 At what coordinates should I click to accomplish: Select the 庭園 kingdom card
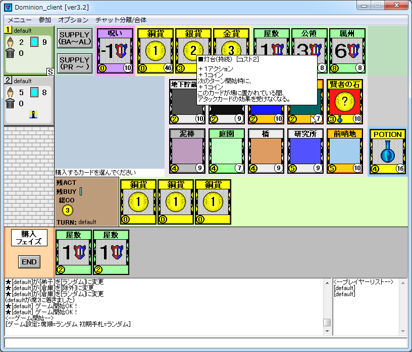click(x=227, y=151)
